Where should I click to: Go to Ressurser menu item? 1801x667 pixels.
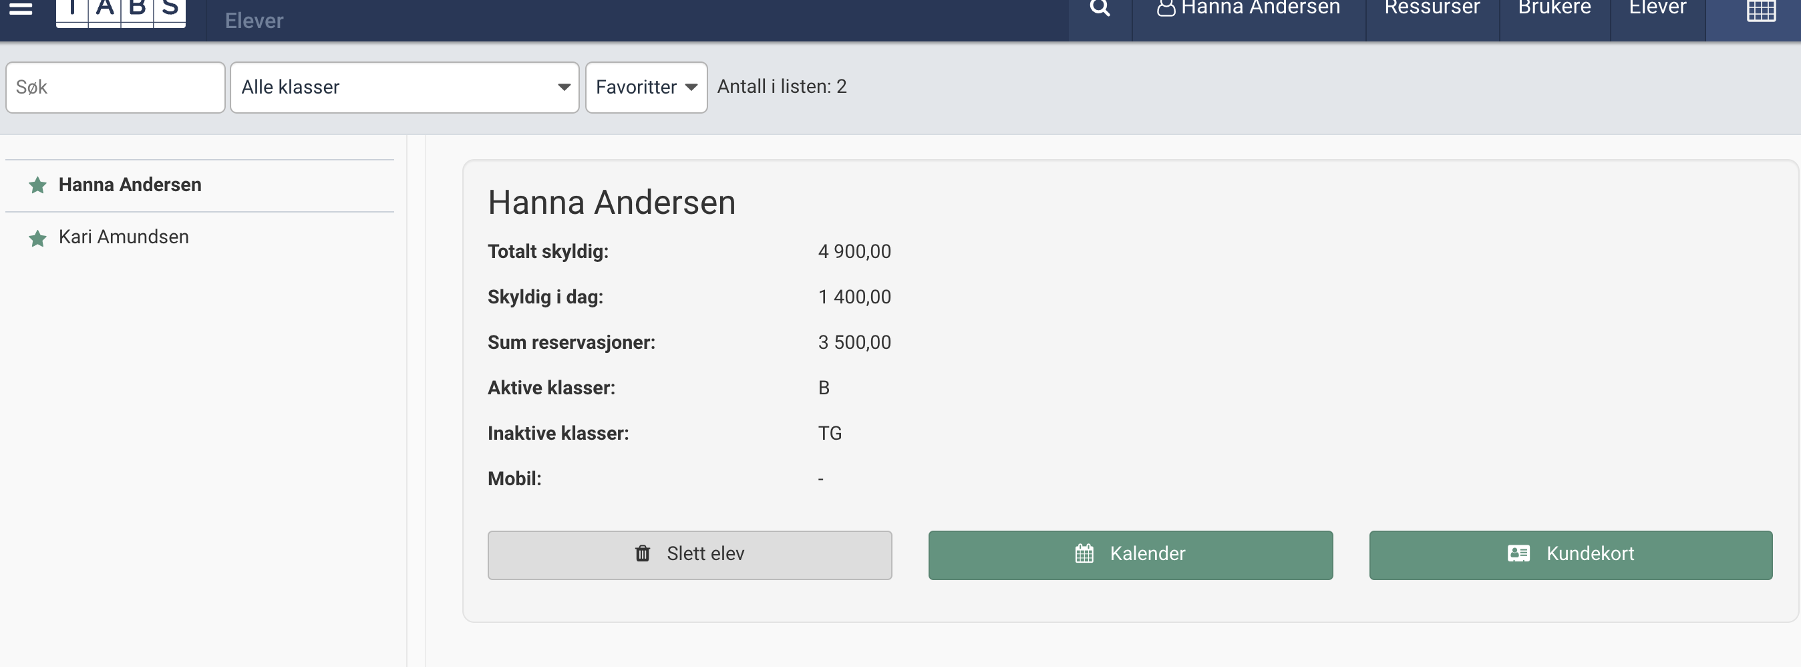coord(1432,9)
